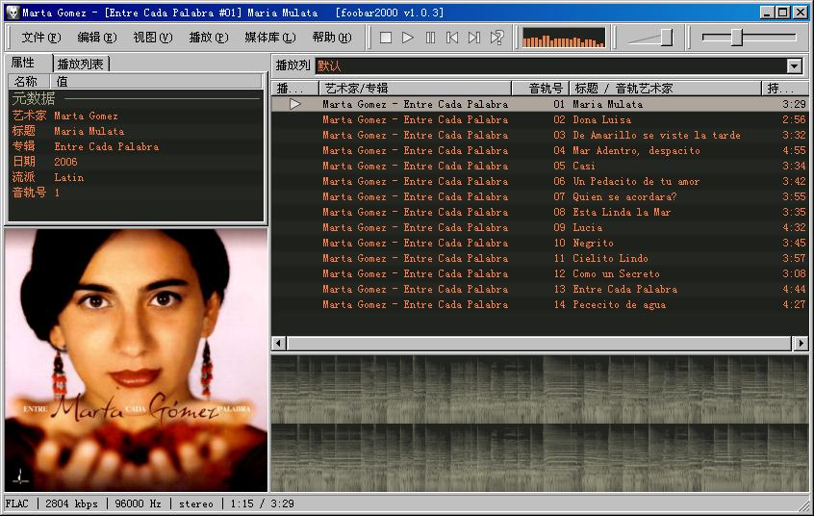
Task: Click the 音轨号 1 property row
Action: (x=136, y=193)
